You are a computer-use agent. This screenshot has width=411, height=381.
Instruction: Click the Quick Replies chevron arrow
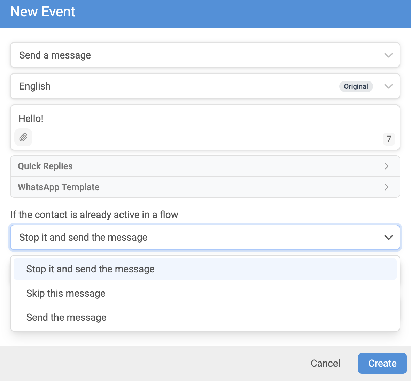386,166
